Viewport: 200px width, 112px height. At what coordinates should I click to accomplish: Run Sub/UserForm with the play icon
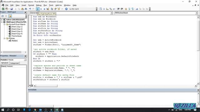[x=37, y=9]
